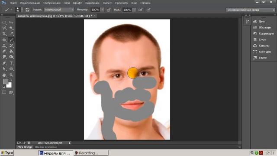Select the Brush tool in toolbox
Image resolution: width=277 pixels, height=156 pixels.
coord(11,40)
